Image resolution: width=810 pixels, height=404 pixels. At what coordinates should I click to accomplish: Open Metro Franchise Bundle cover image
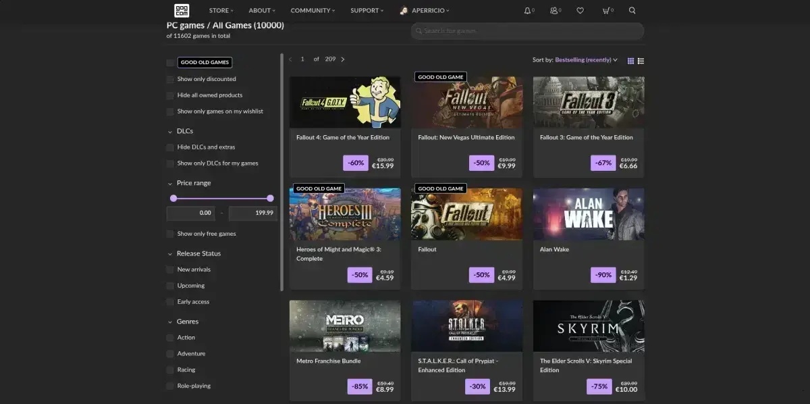(345, 326)
